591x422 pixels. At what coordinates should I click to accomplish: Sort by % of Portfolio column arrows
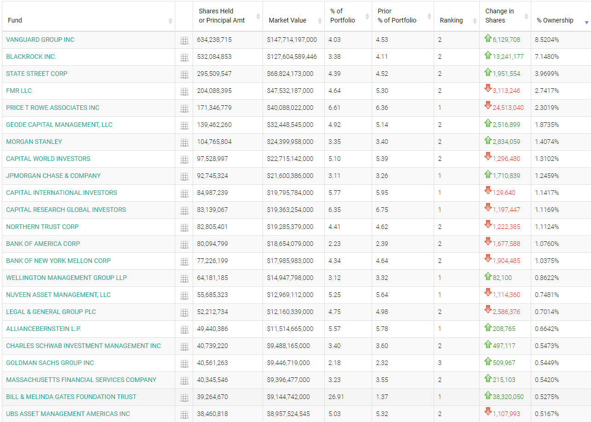(x=367, y=17)
